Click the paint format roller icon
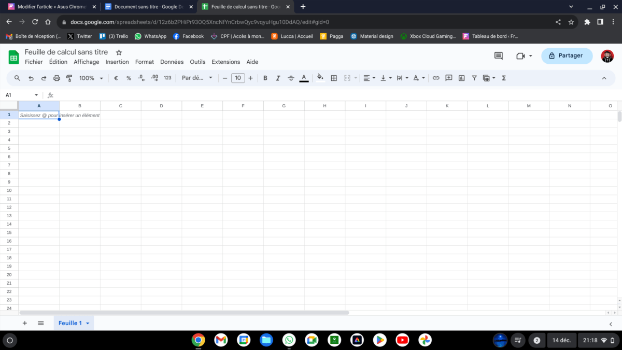Viewport: 622px width, 350px height. click(69, 78)
